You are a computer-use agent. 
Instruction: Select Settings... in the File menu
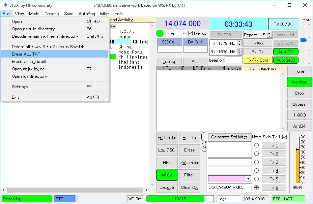click(x=55, y=87)
